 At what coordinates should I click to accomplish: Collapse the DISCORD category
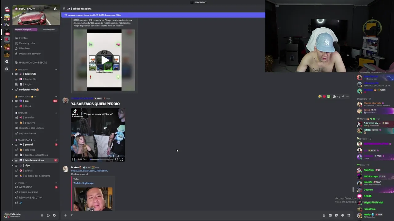click(22, 113)
